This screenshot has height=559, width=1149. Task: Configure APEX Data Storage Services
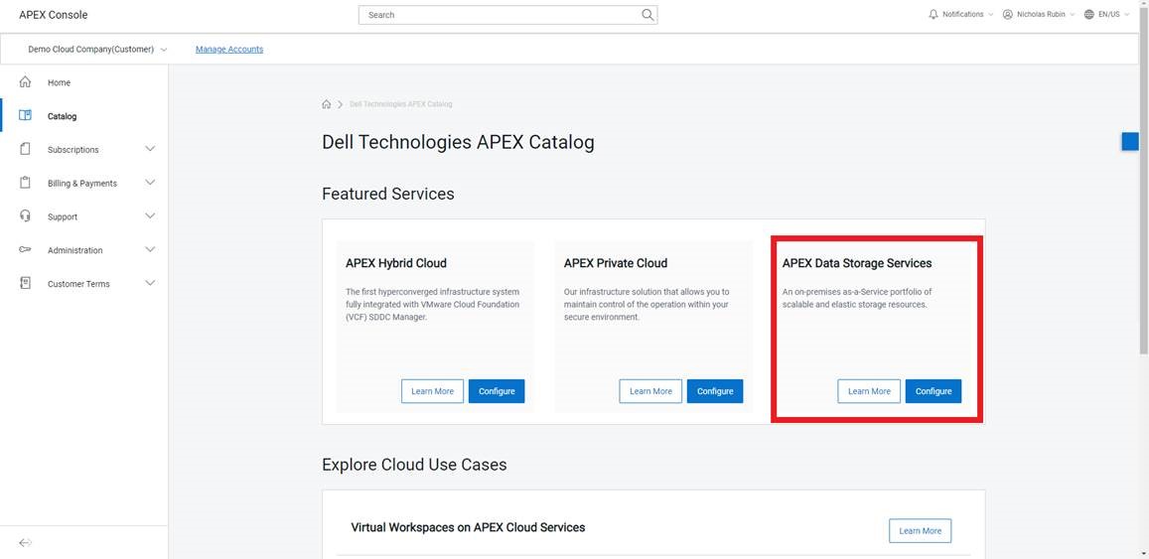click(x=933, y=391)
